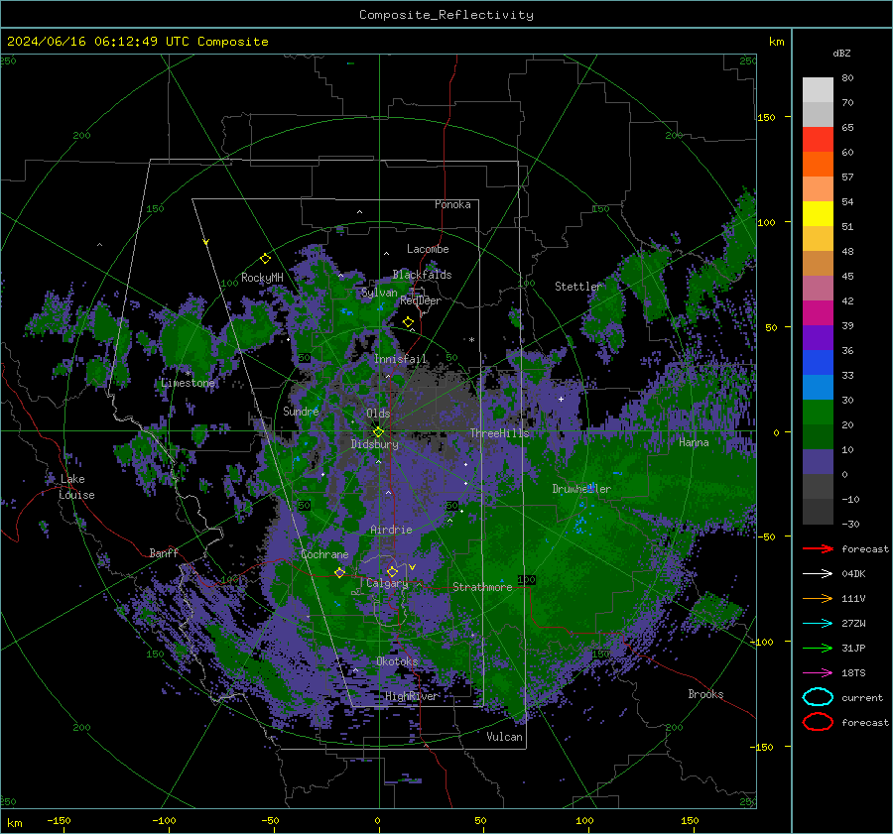Click the green 30 dBZ color swatch
This screenshot has height=834, width=893.
(x=818, y=413)
